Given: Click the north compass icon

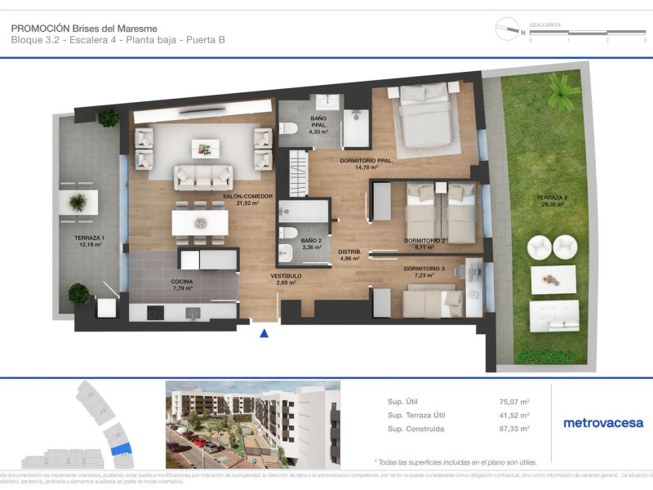Looking at the screenshot, I should click(x=508, y=29).
